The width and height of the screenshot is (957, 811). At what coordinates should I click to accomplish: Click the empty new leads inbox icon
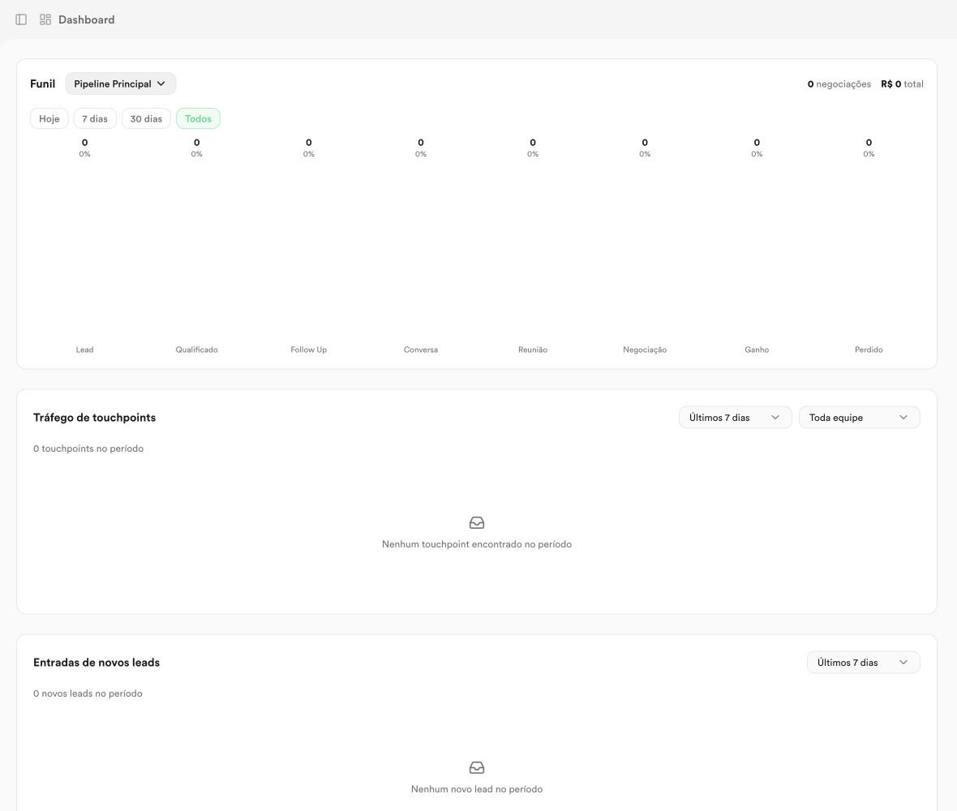[x=477, y=768]
